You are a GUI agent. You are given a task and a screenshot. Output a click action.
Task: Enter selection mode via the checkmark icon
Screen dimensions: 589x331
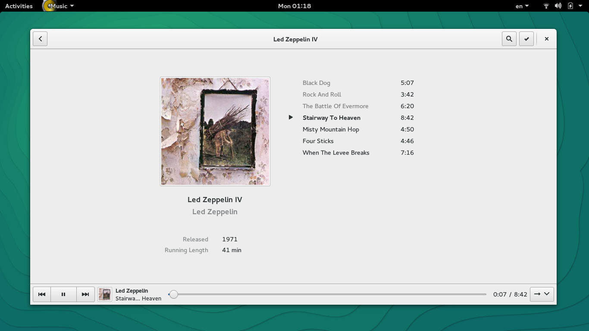pyautogui.click(x=526, y=39)
